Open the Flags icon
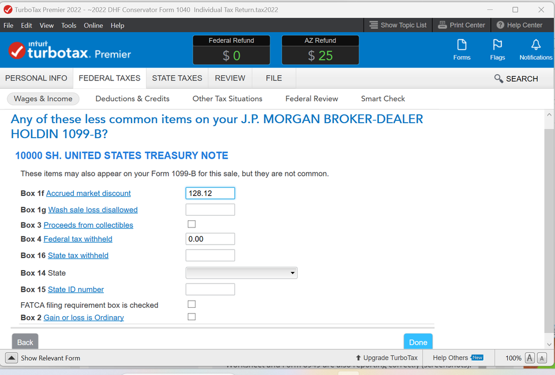 (497, 45)
